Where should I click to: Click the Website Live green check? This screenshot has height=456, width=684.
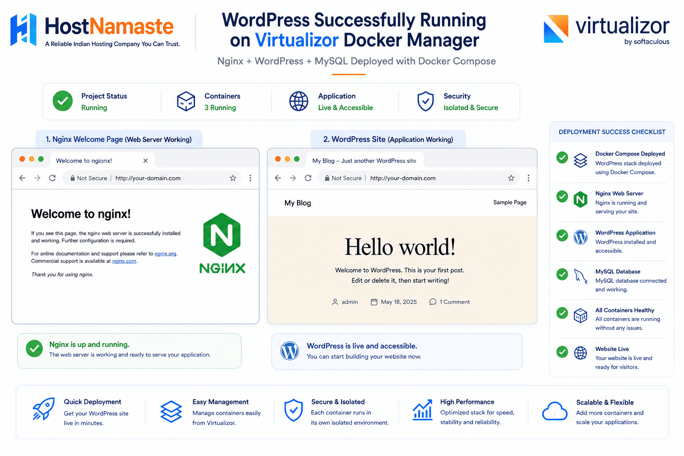click(x=562, y=352)
